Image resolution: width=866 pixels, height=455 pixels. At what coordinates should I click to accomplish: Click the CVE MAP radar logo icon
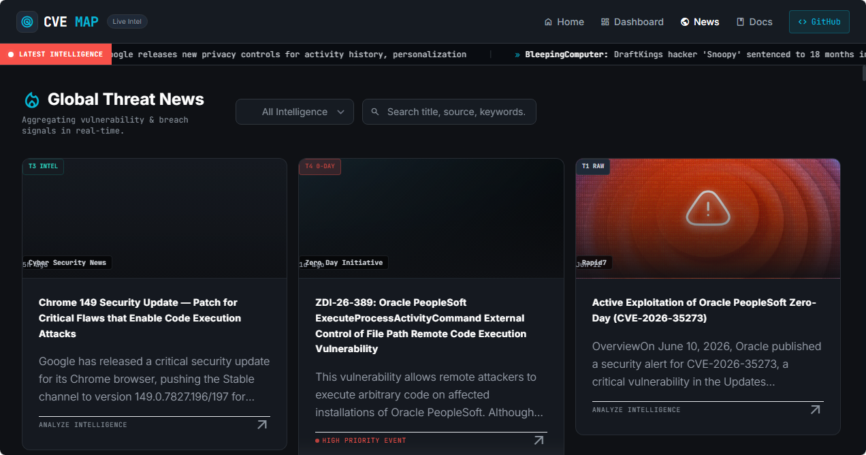(x=27, y=22)
